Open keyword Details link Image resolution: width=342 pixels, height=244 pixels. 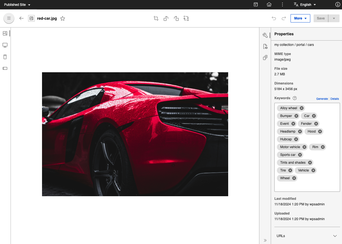[x=334, y=99]
